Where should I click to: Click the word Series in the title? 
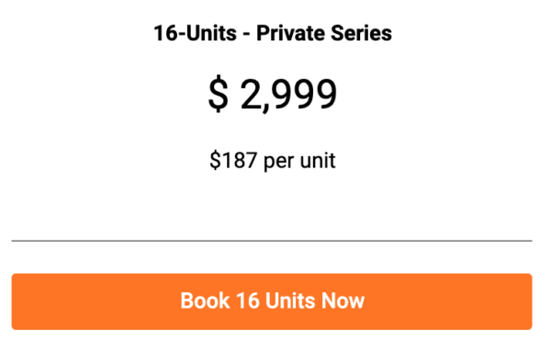pyautogui.click(x=361, y=33)
